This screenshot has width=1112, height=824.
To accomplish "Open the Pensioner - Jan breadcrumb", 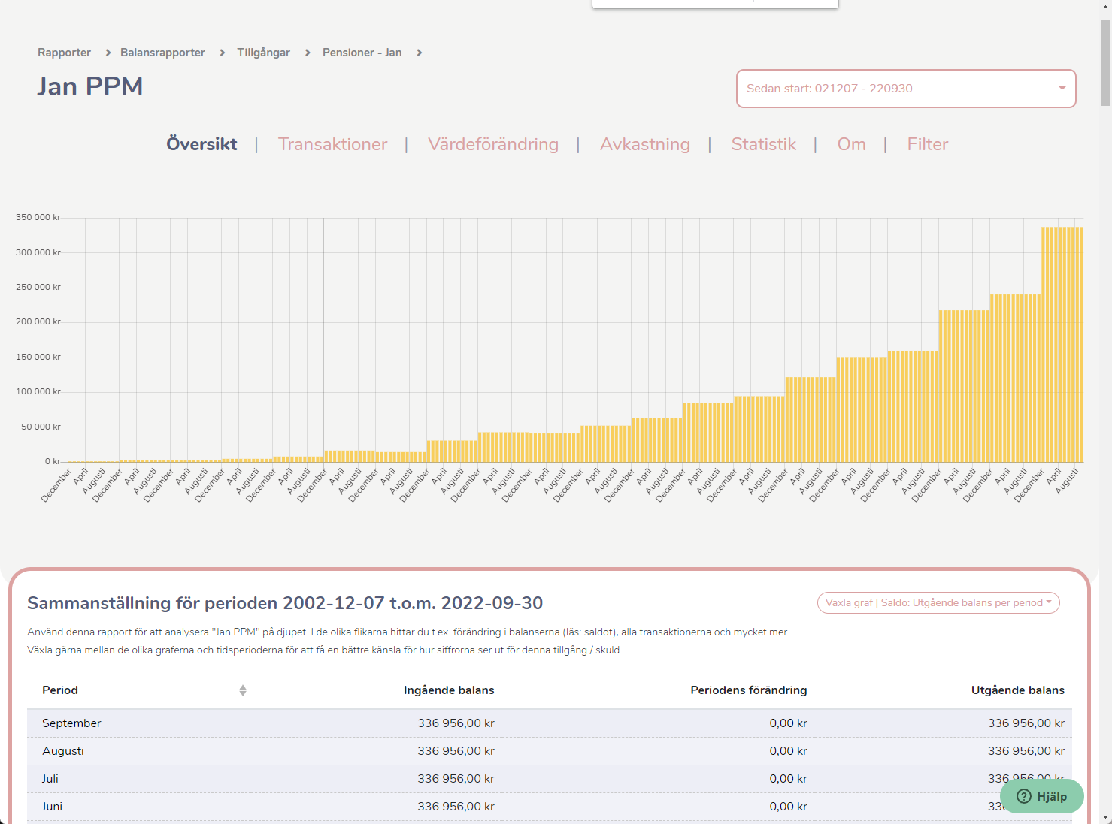I will [362, 53].
